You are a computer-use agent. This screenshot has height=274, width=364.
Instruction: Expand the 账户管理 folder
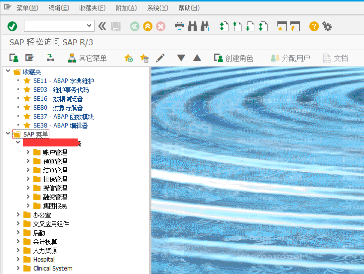pyautogui.click(x=28, y=152)
